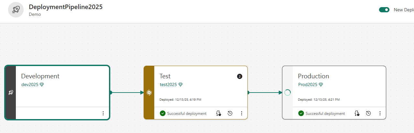Viewport: 414px width, 133px height.
Task: Expand more options on the Test stage
Action: click(x=242, y=113)
